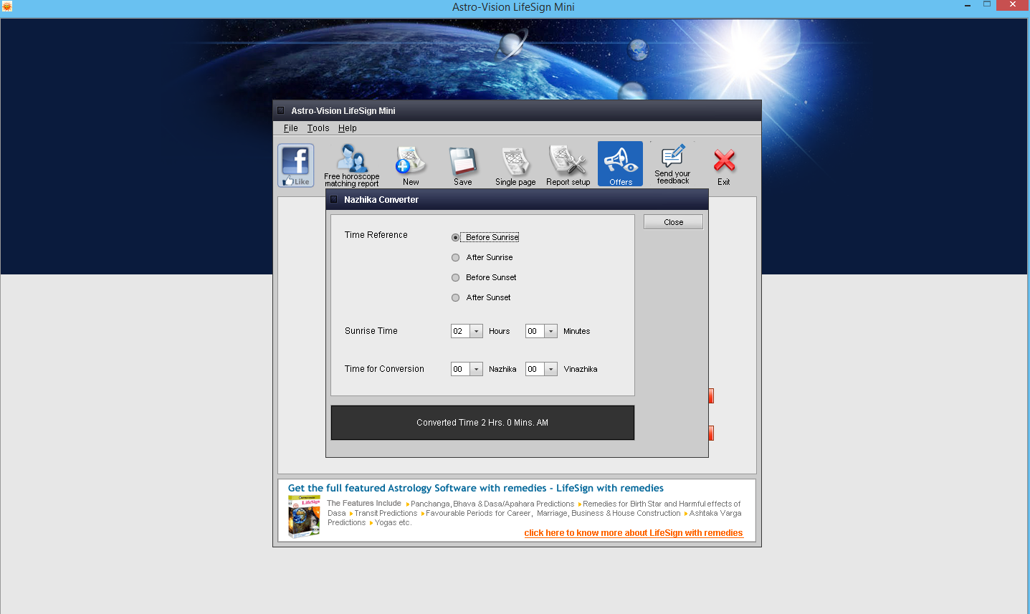This screenshot has height=614, width=1030.
Task: Select Before Sunrise radio button
Action: (455, 237)
